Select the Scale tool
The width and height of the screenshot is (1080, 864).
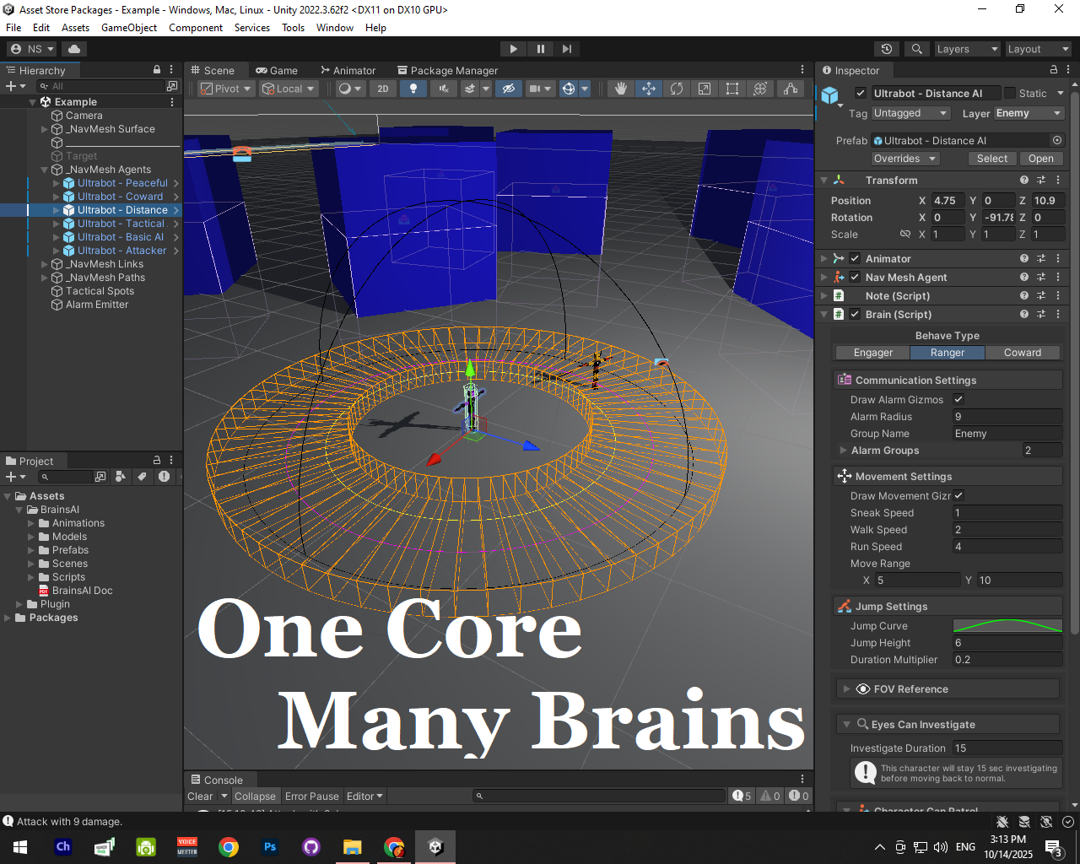pos(705,89)
